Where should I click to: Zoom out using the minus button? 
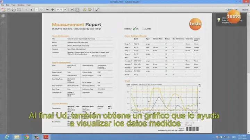click(x=47, y=10)
